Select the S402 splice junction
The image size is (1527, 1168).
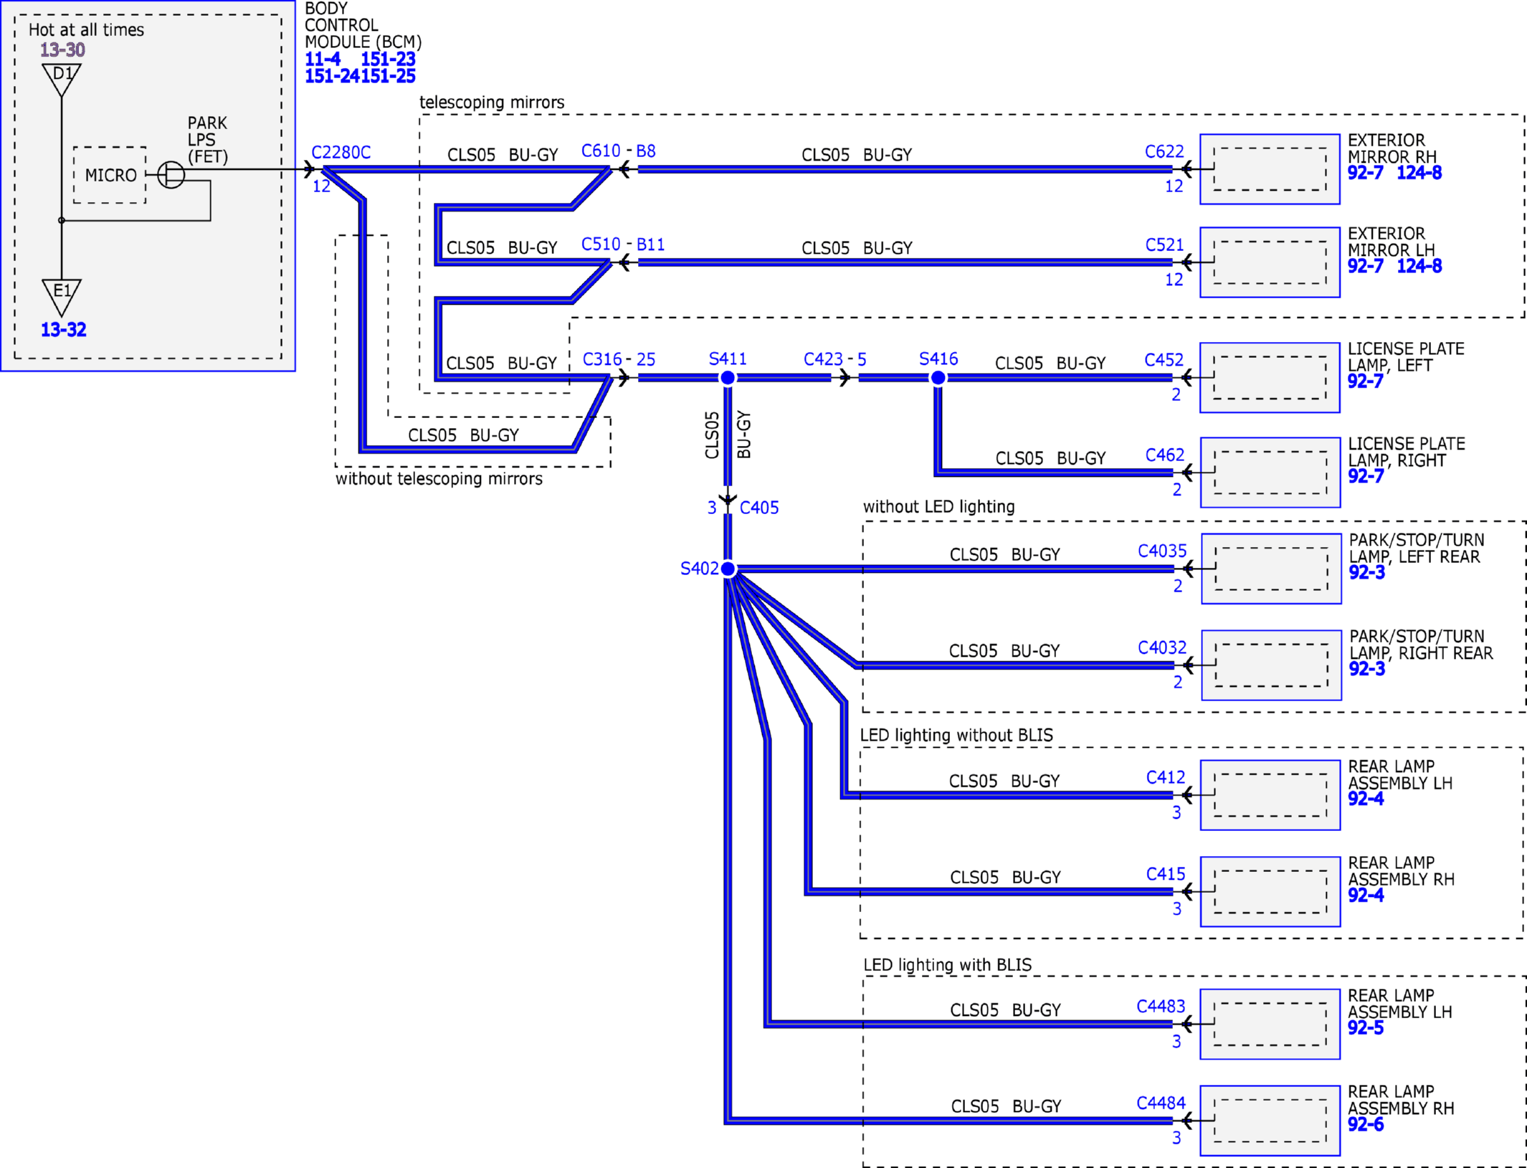pos(728,569)
